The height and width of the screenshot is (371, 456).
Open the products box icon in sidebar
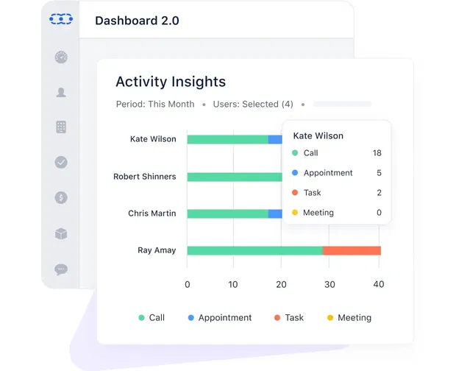pyautogui.click(x=61, y=233)
